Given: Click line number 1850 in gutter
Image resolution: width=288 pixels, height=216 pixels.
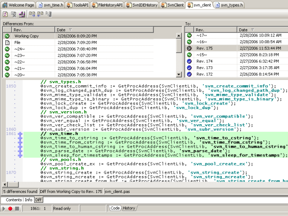Looking at the screenshot, I should pos(11,86).
